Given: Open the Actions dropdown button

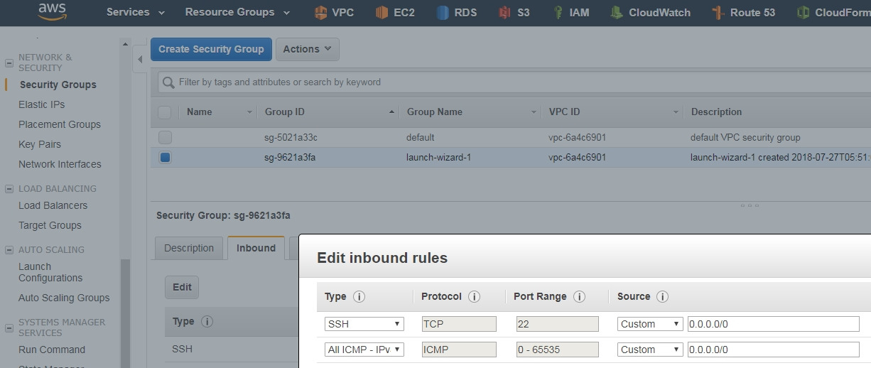Looking at the screenshot, I should pos(307,49).
